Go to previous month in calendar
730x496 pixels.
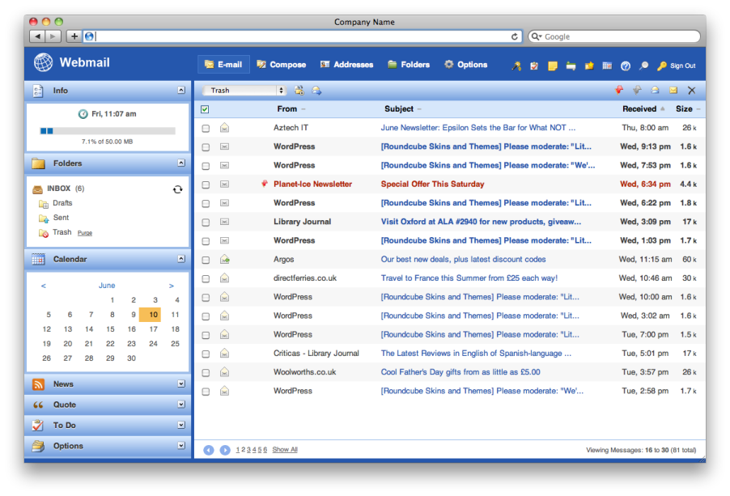click(43, 286)
